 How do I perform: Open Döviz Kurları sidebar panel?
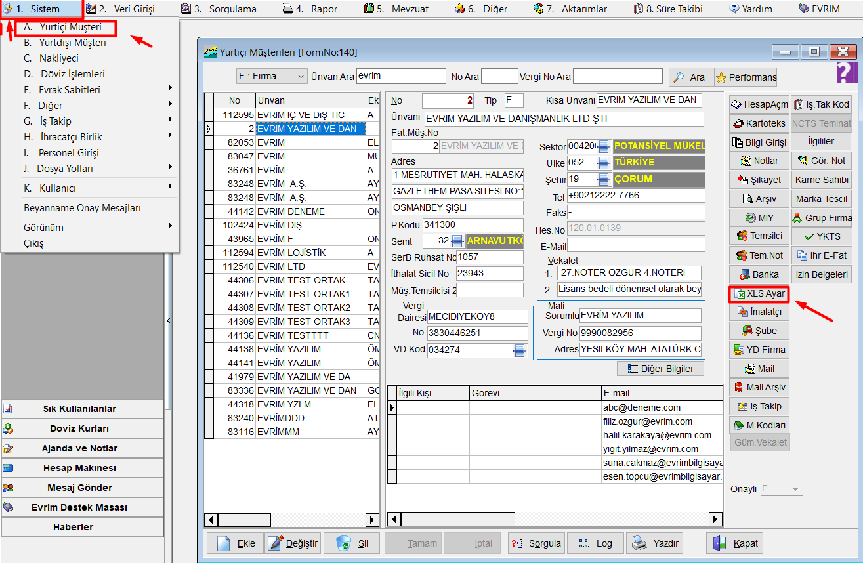[x=82, y=428]
